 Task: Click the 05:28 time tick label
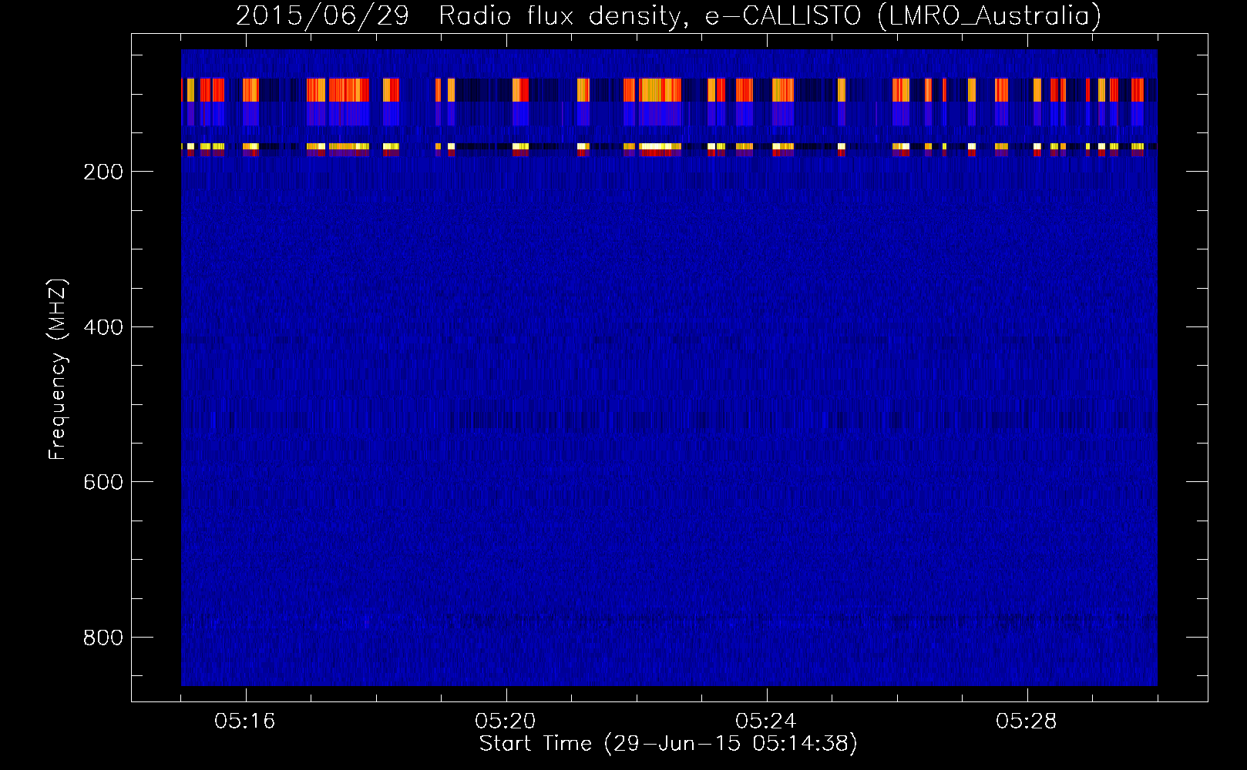[x=1027, y=721]
